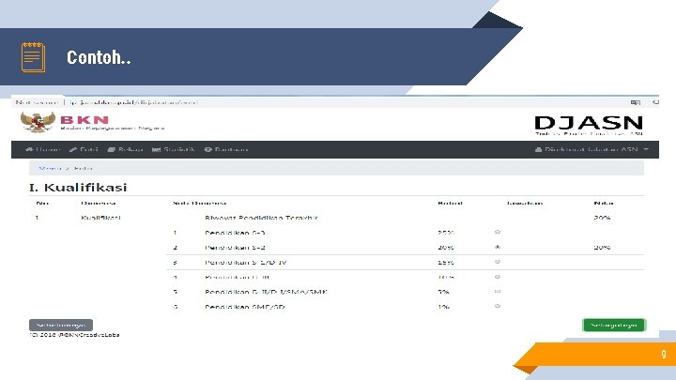Click the notepad icon beside Contoh
676x380 pixels.
33,57
